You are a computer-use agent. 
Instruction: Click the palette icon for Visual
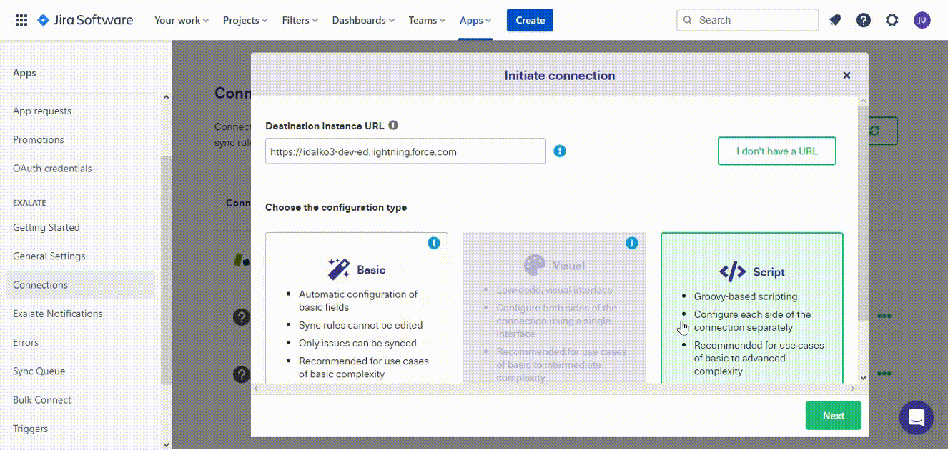click(535, 266)
